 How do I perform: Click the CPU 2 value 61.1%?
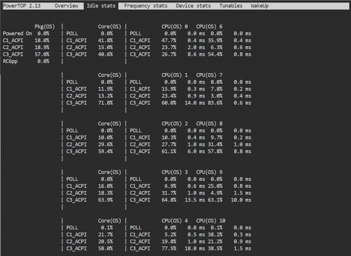point(169,152)
